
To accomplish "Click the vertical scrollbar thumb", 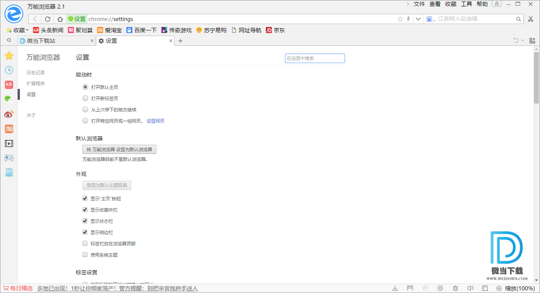I will [x=536, y=78].
